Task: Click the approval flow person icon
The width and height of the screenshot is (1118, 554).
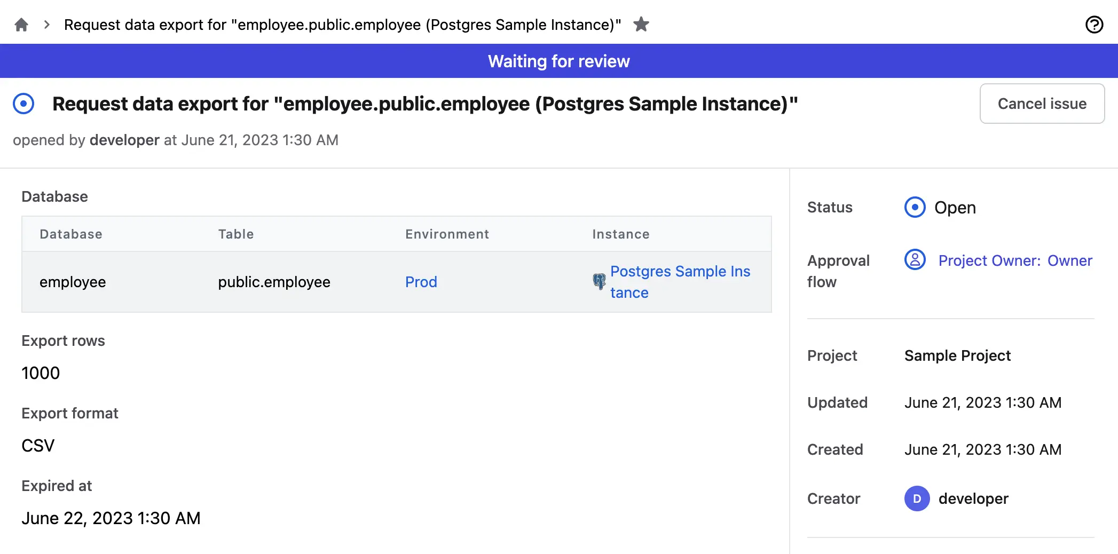Action: (915, 260)
